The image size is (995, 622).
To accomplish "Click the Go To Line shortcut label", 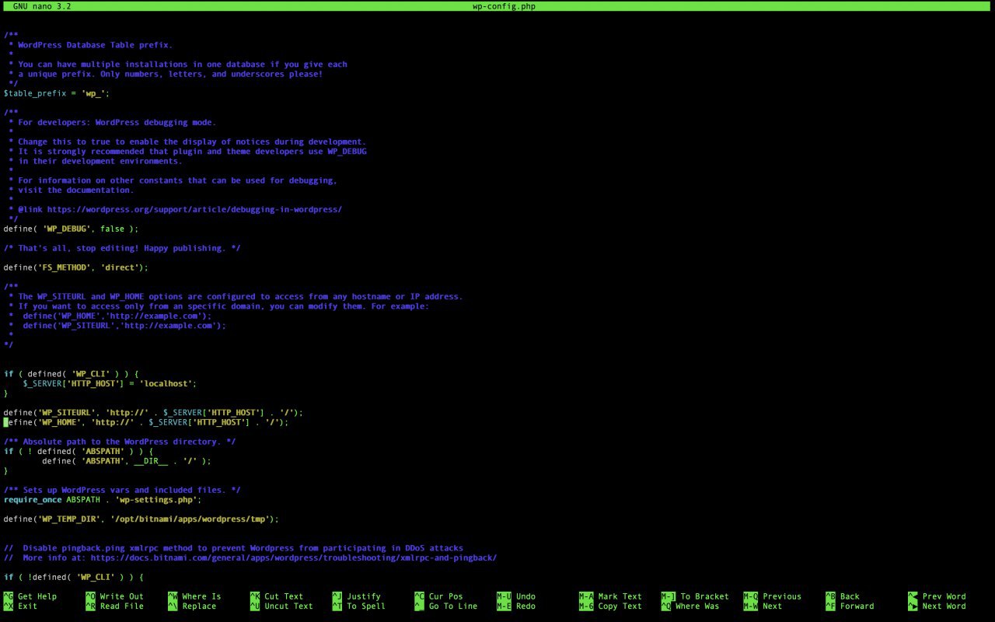I will tap(453, 606).
